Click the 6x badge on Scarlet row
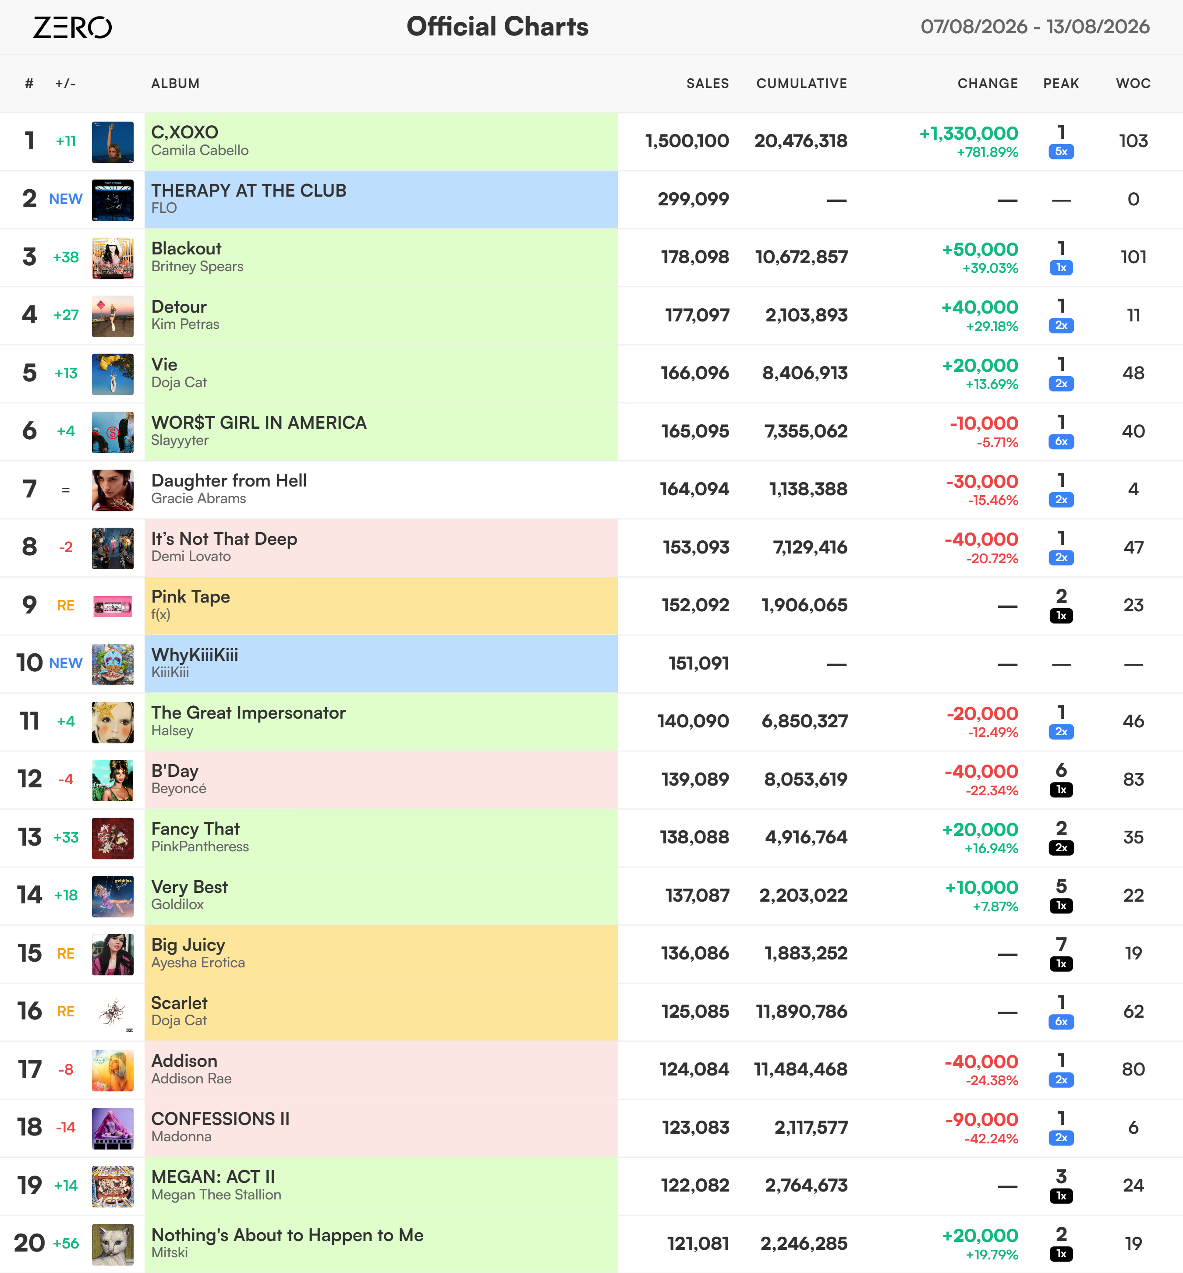 click(1061, 1022)
